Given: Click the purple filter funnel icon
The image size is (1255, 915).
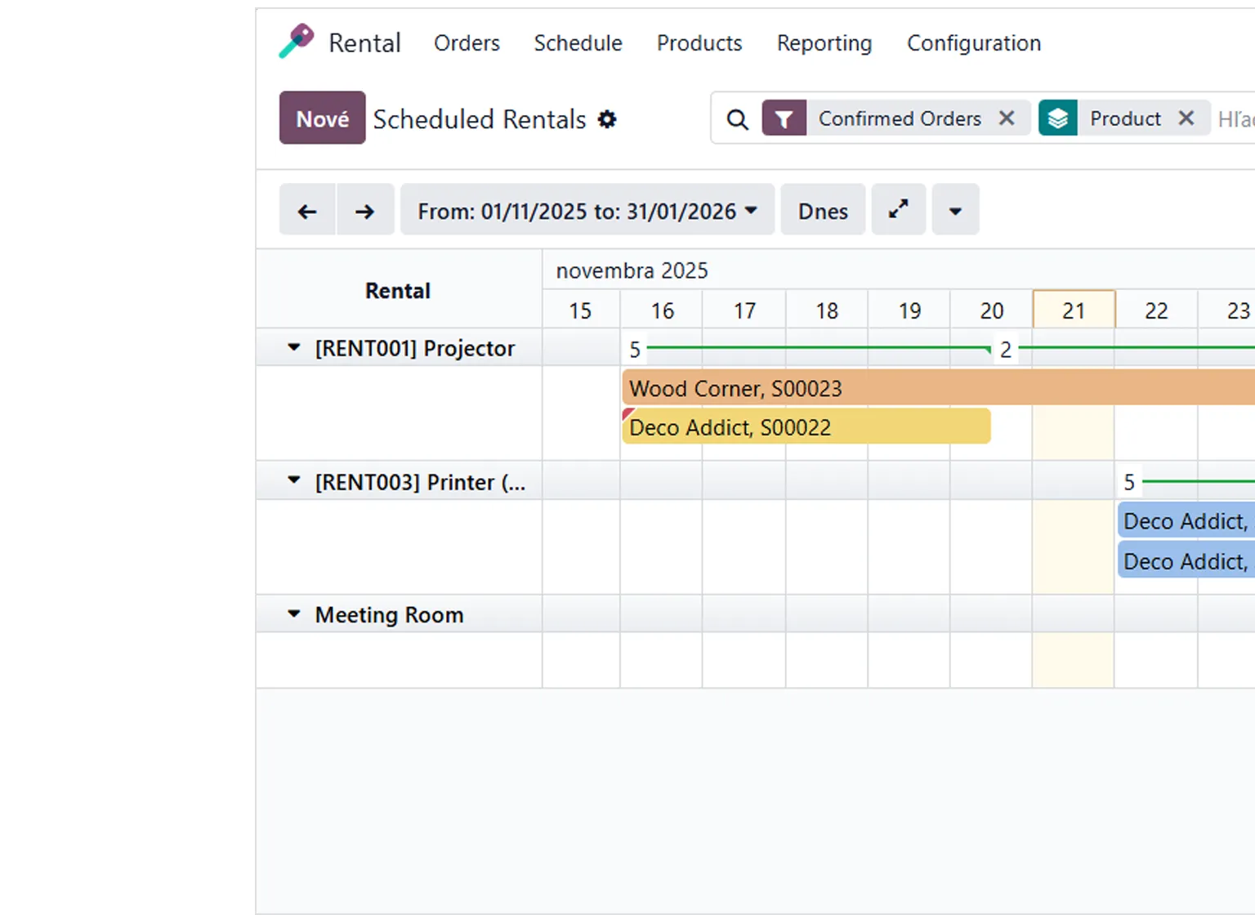Looking at the screenshot, I should pyautogui.click(x=784, y=118).
